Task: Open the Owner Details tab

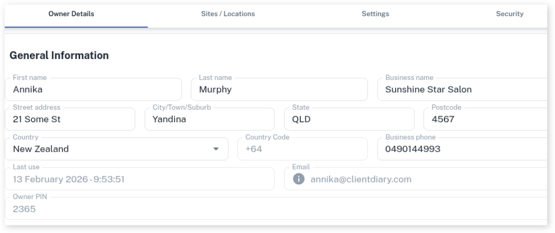Action: point(71,14)
